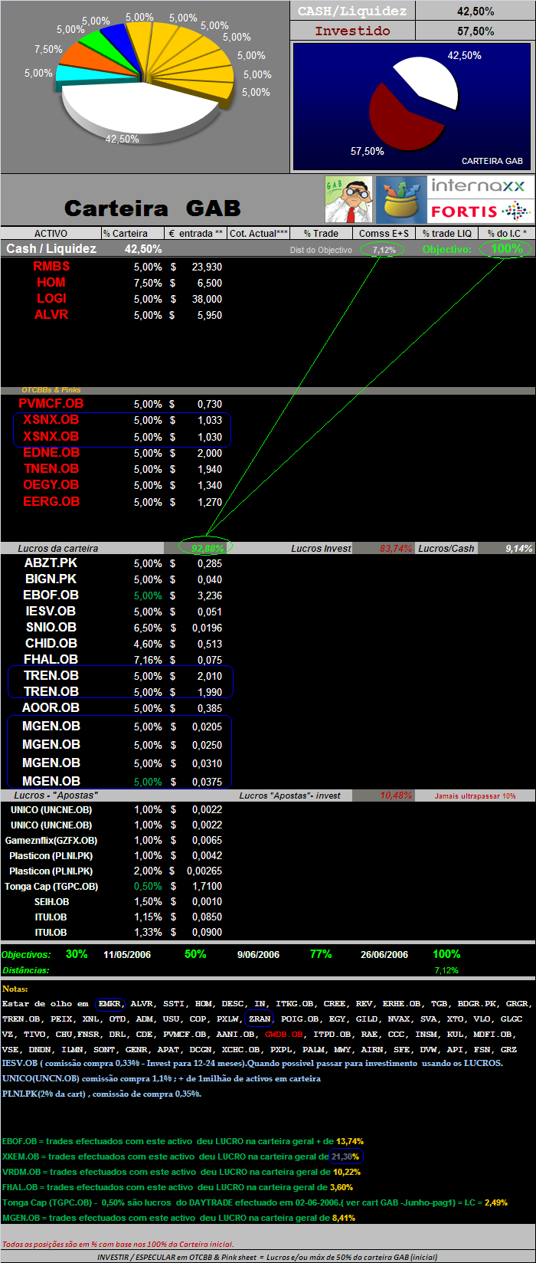The height and width of the screenshot is (1263, 536).
Task: Select the BIGN.PK ticker cell
Action: point(51,579)
